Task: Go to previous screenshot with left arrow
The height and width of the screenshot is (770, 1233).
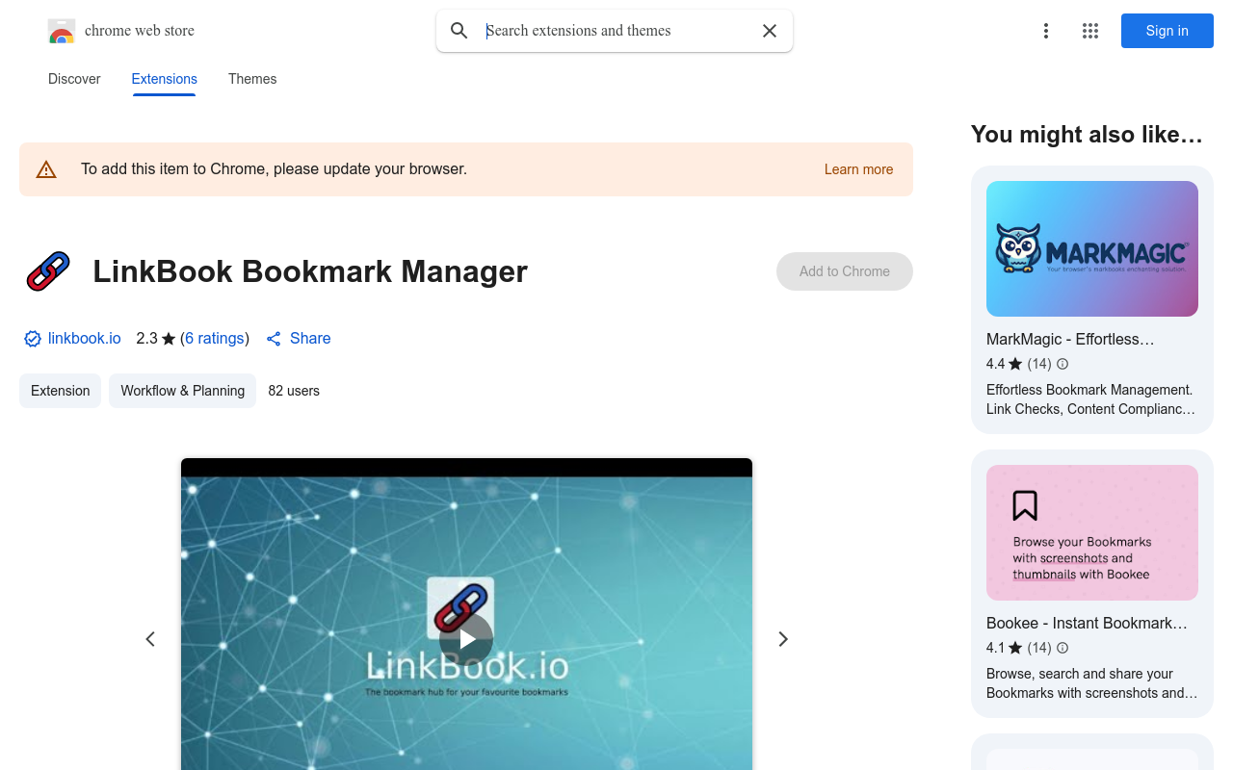Action: [150, 639]
